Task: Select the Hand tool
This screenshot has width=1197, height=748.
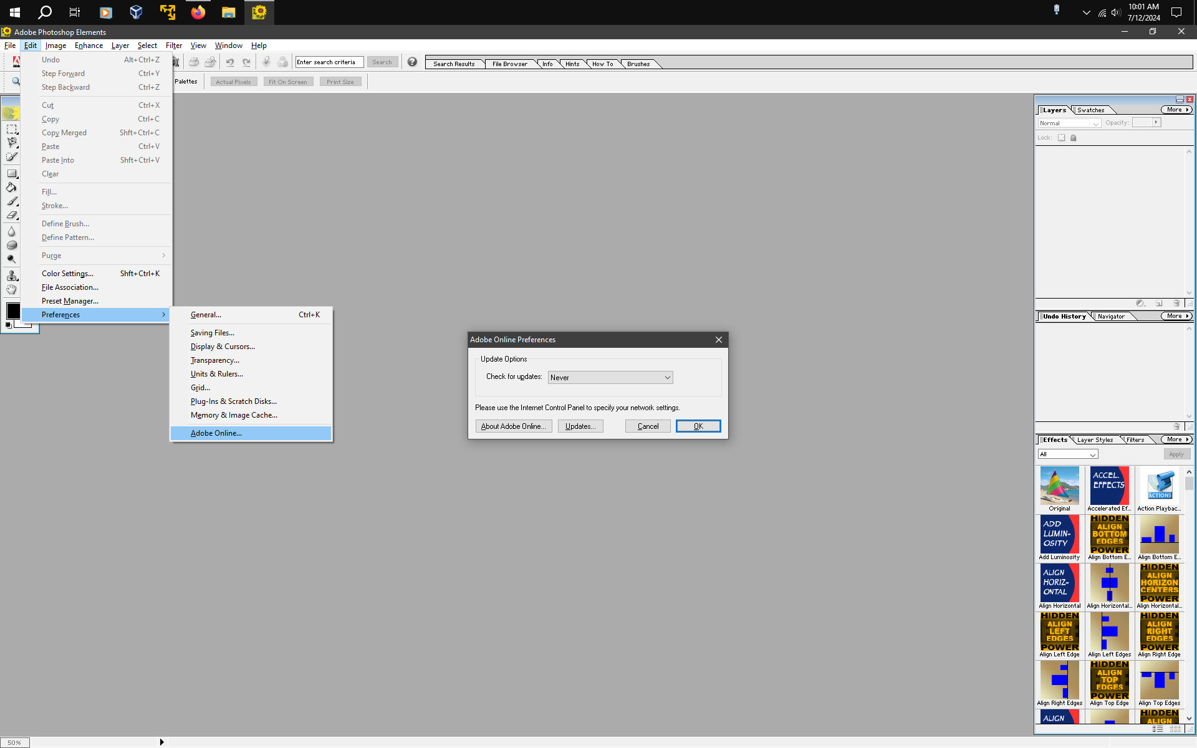Action: [x=12, y=289]
